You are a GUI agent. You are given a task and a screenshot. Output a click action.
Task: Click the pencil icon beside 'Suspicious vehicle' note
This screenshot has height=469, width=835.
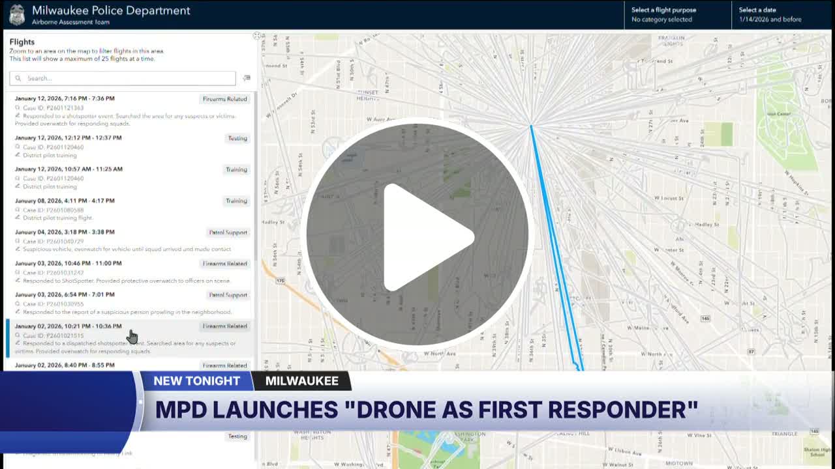click(18, 249)
